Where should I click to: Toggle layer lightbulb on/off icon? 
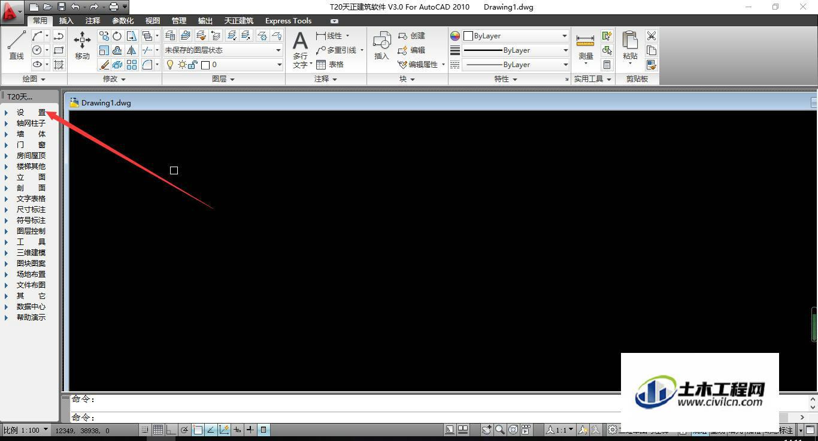[x=170, y=65]
